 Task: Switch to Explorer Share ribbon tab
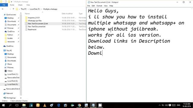tap(20, 5)
